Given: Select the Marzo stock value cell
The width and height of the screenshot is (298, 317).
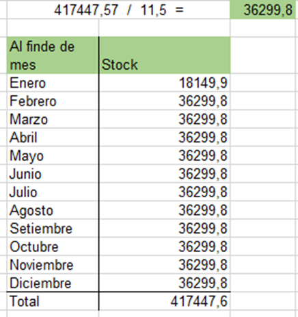Looking at the screenshot, I should click(165, 119).
